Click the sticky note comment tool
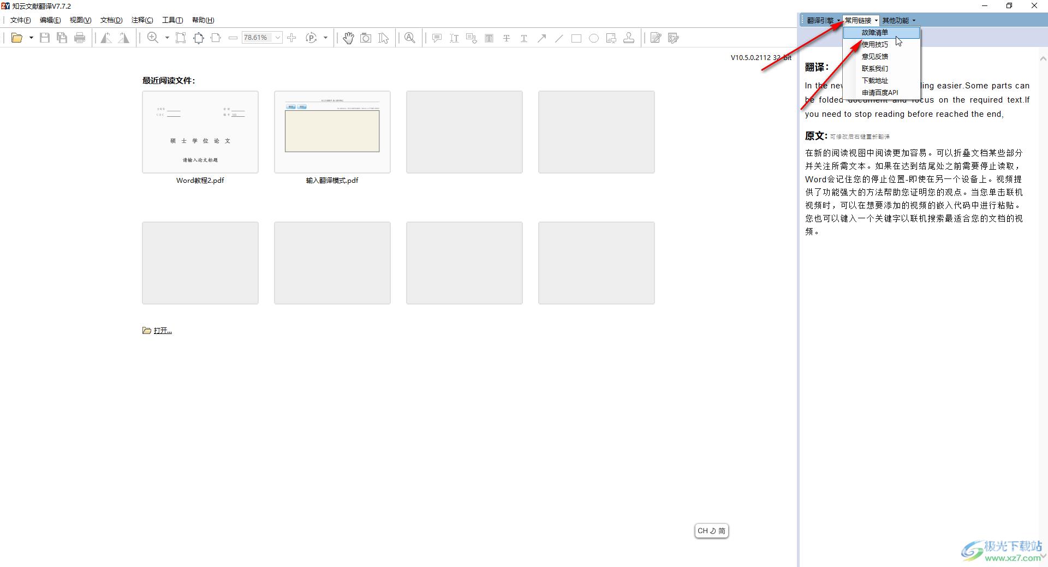 click(x=437, y=38)
